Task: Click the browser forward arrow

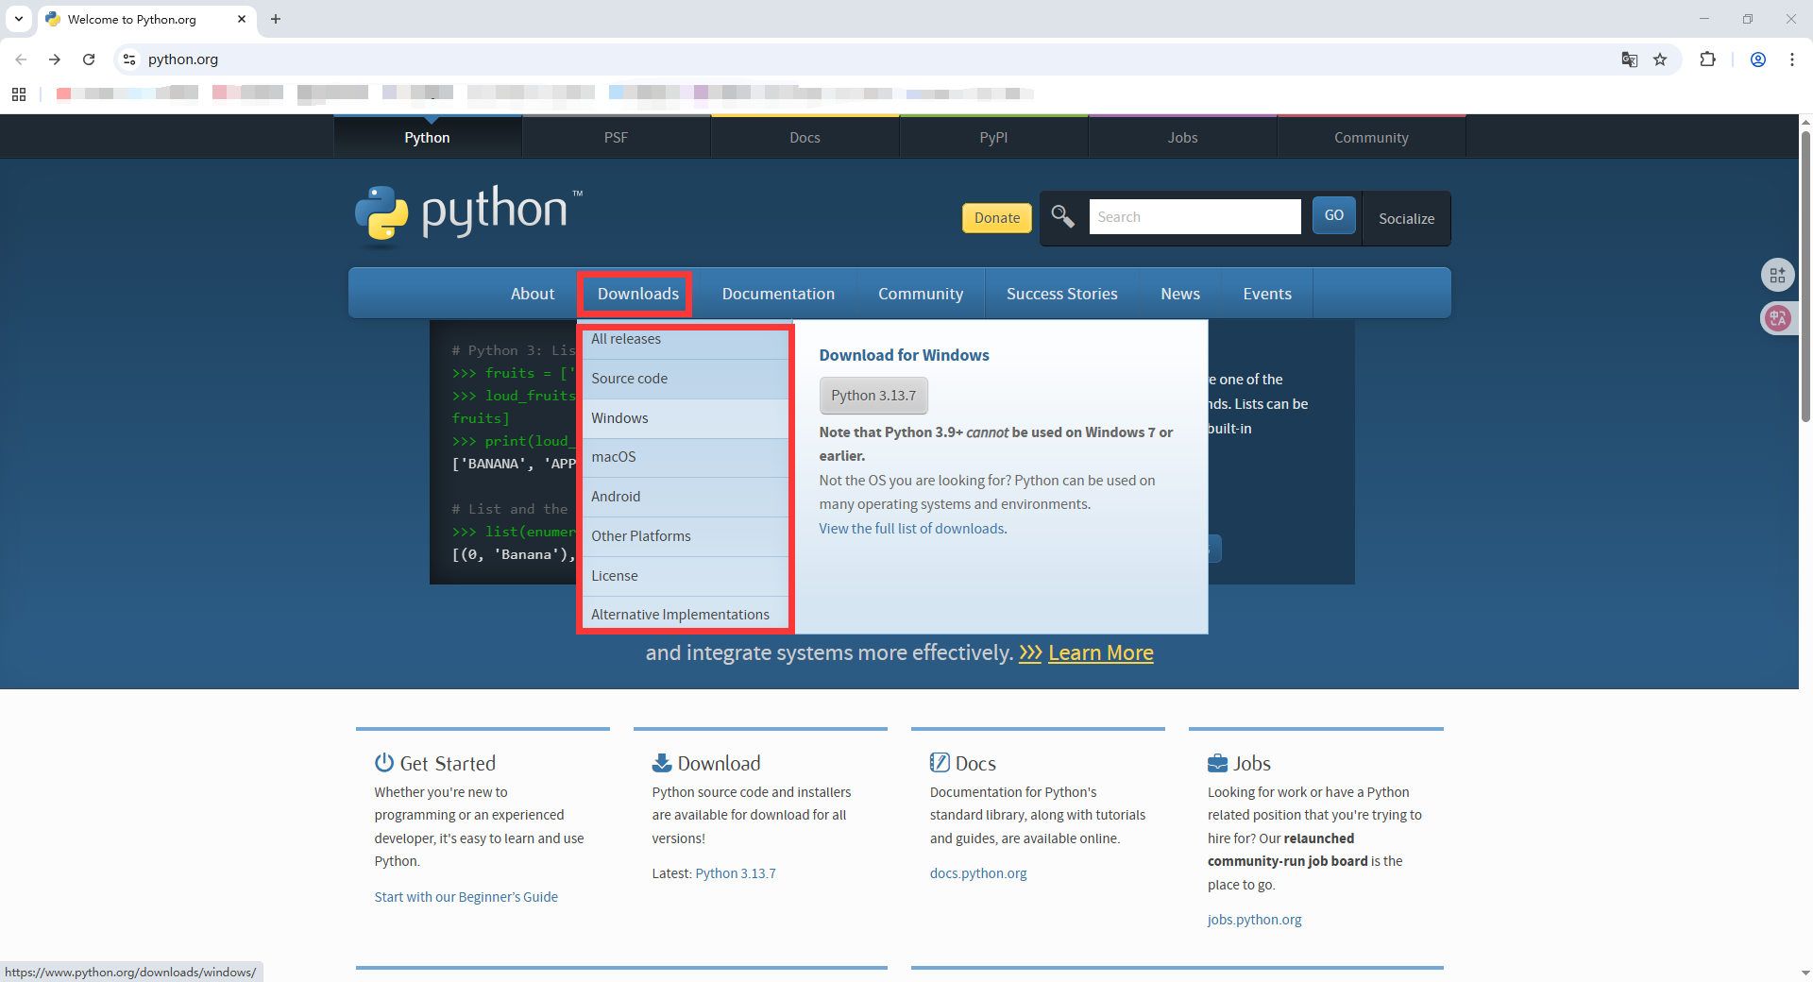Action: 55,59
